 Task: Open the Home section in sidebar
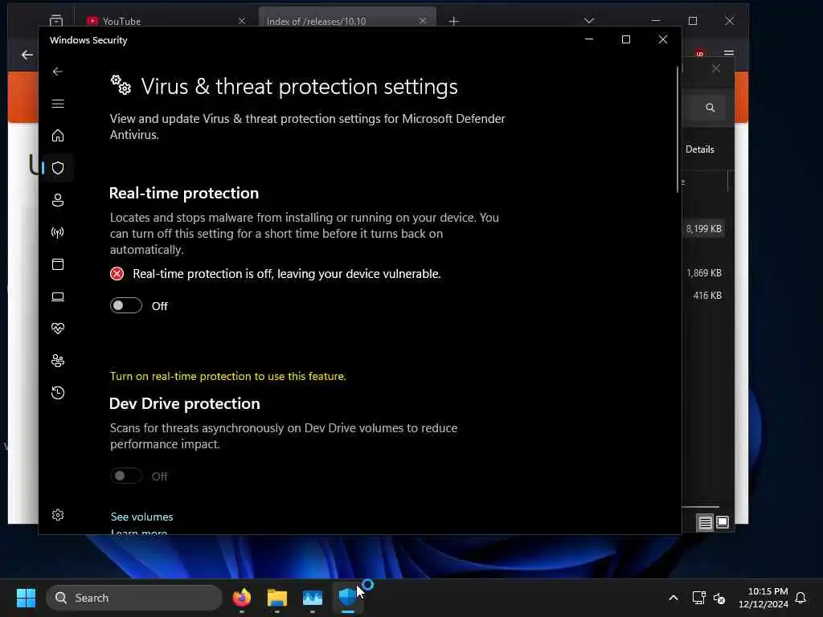pyautogui.click(x=58, y=135)
